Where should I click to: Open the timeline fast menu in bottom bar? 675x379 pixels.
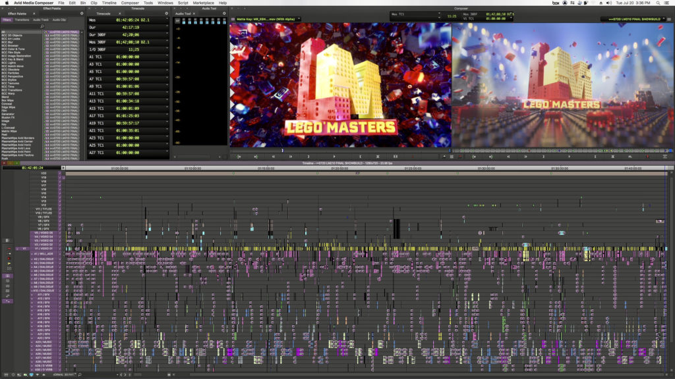6,374
